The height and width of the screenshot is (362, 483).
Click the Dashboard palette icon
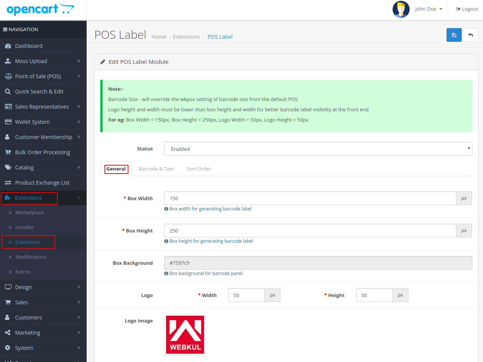coord(8,46)
